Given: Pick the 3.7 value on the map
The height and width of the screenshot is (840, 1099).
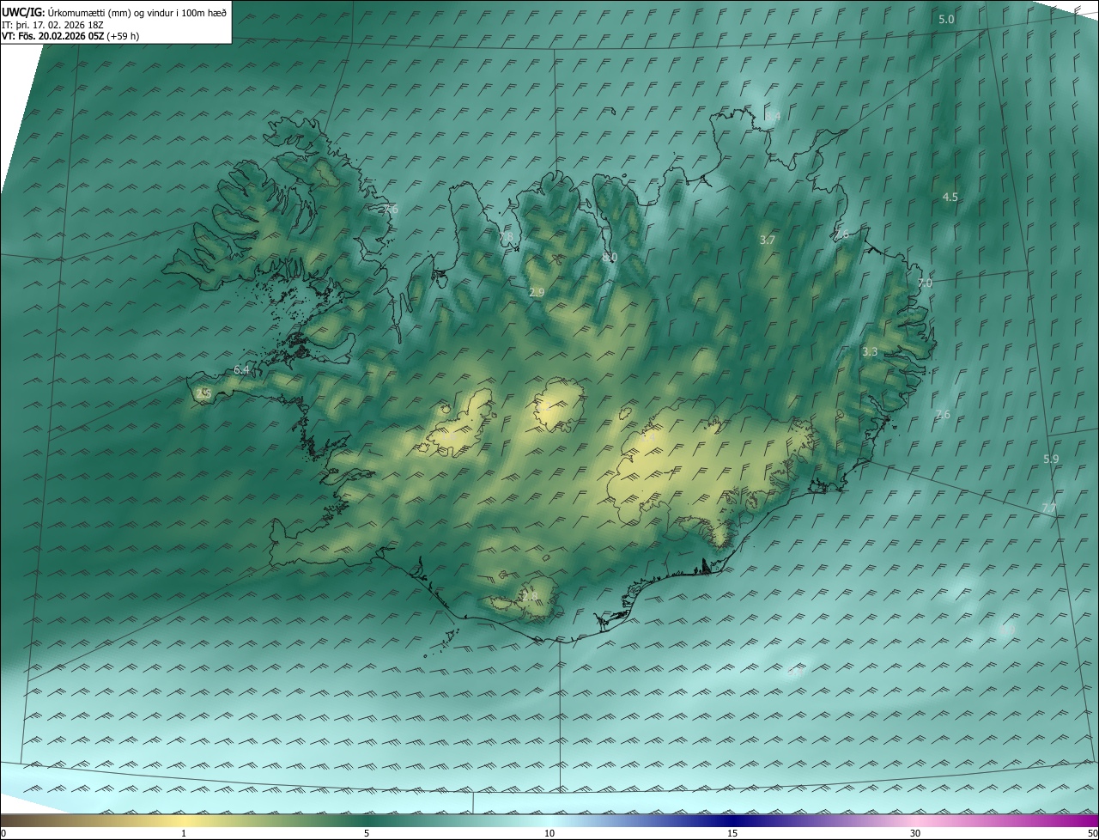Looking at the screenshot, I should click(768, 240).
